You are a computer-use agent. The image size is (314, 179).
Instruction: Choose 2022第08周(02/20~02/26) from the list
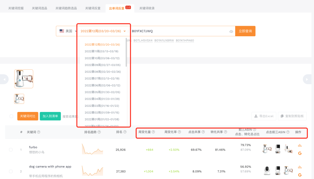[103, 72]
